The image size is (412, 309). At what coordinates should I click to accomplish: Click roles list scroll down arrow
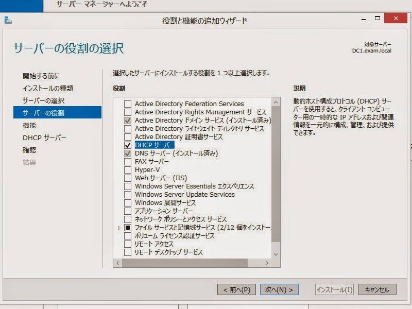pyautogui.click(x=276, y=254)
